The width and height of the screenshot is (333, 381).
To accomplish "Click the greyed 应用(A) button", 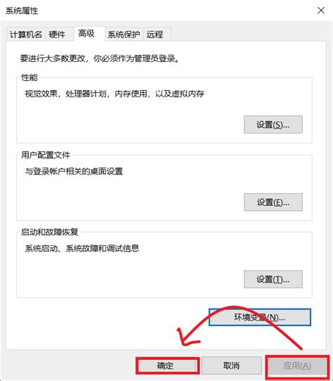I will click(x=297, y=366).
